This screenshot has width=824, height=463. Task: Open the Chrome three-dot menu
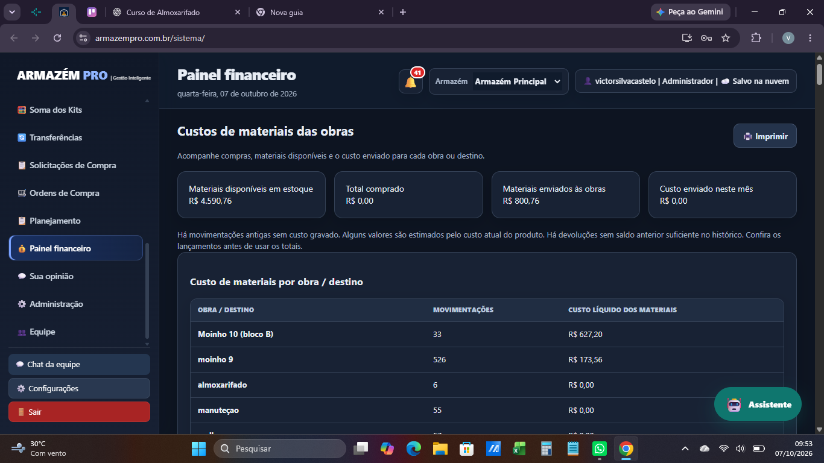(809, 38)
